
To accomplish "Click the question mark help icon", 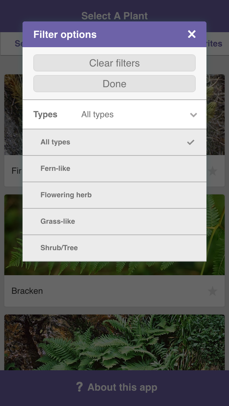I will pyautogui.click(x=79, y=387).
